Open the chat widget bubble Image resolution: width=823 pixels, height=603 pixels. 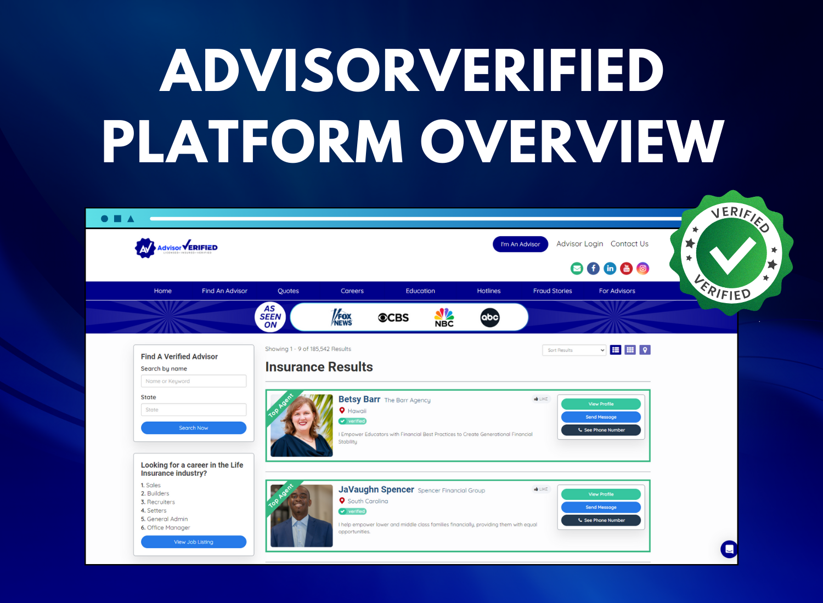click(x=729, y=549)
